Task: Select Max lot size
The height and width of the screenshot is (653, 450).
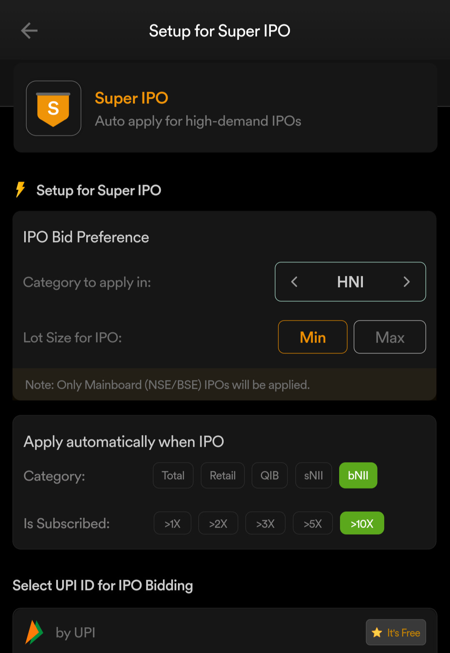Action: coord(390,337)
